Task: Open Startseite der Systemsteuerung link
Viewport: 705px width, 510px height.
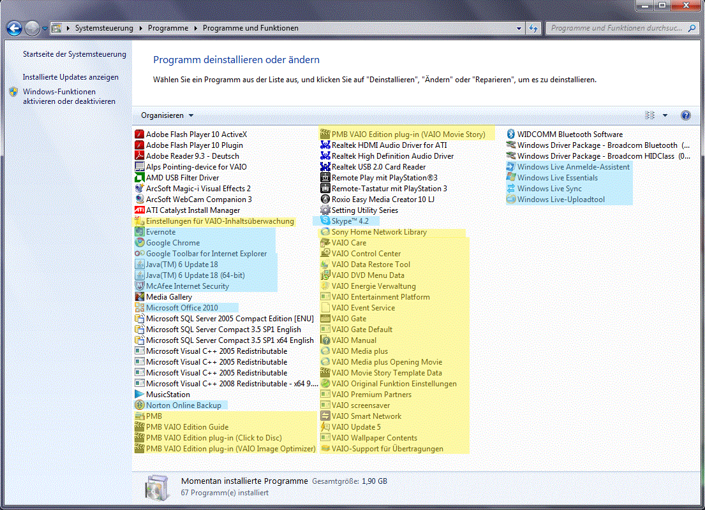Action: point(75,54)
